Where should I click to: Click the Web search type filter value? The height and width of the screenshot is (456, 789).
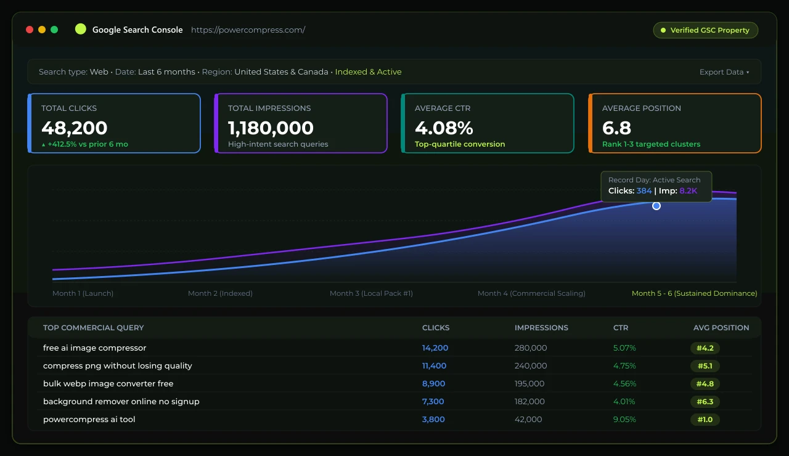[99, 72]
